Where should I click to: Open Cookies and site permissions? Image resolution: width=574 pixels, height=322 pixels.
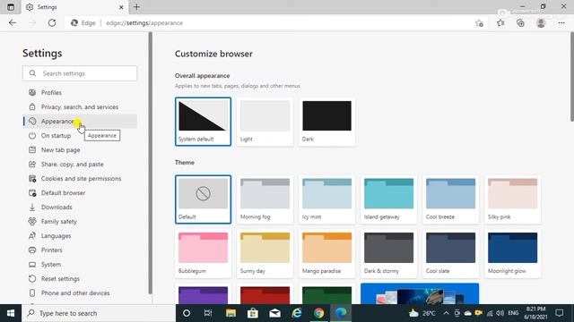click(x=81, y=179)
